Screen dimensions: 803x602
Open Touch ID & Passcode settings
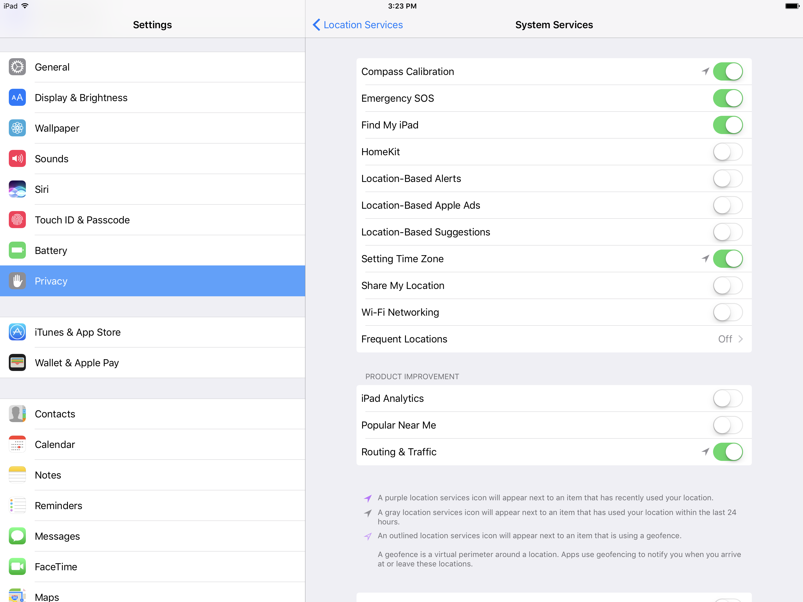tap(153, 220)
